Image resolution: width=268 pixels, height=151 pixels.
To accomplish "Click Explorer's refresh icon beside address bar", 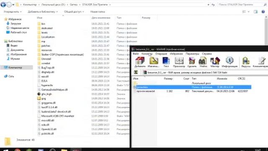I will (x=213, y=5).
